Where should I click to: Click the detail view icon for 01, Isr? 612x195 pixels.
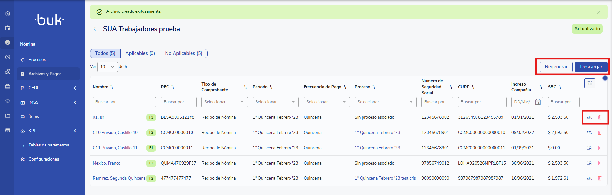click(589, 117)
